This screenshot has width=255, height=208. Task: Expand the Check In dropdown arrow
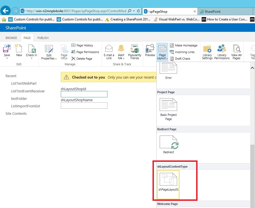[x=31, y=58]
